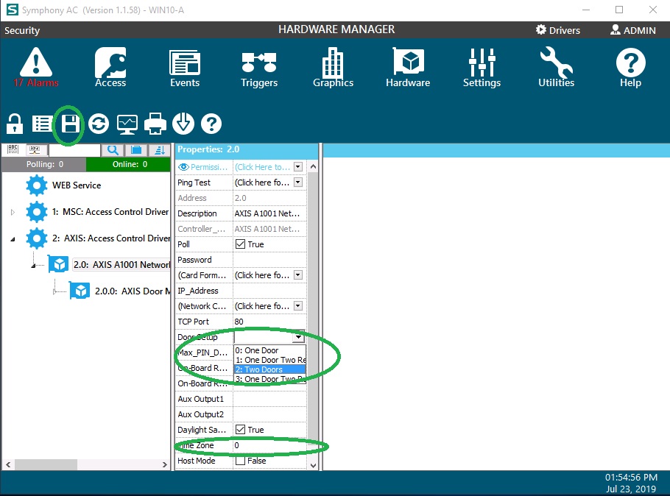
Task: Select 2.0.0: AXIS Door item
Action: [132, 291]
